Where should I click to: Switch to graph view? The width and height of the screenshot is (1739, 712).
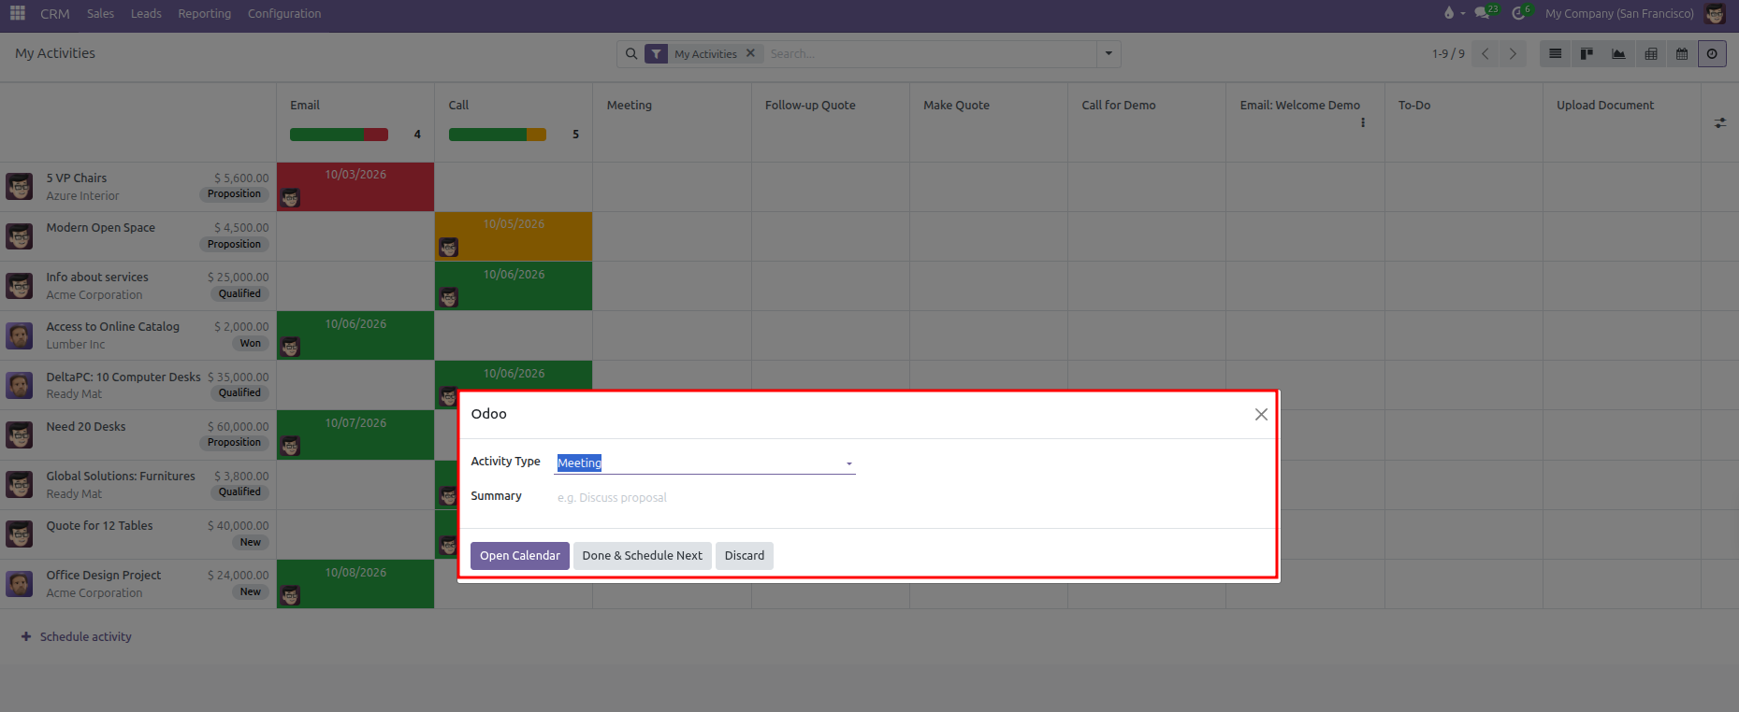point(1618,54)
